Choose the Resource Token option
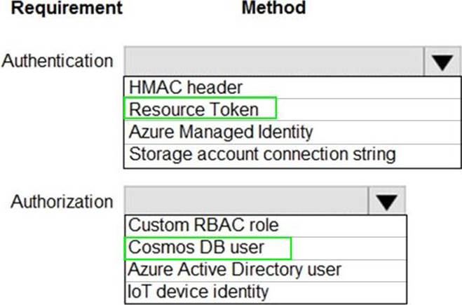The image size is (462, 305). click(194, 109)
